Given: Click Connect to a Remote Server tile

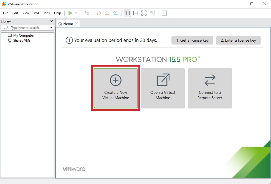Looking at the screenshot, I should coord(210,88).
